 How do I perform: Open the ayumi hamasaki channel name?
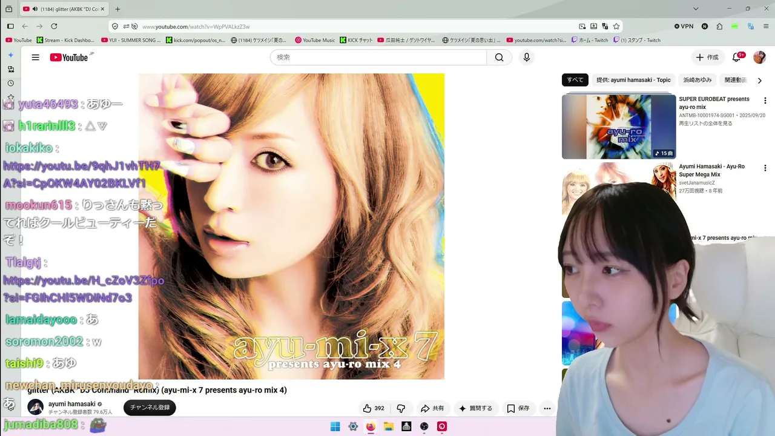pos(72,404)
